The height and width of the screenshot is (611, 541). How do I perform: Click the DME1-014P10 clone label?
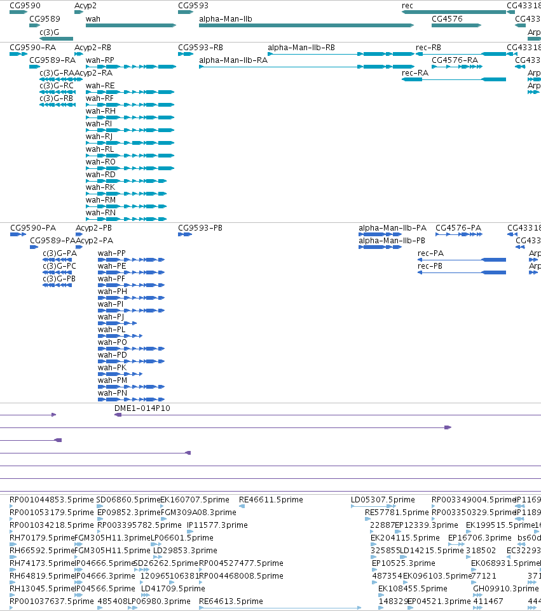(142, 408)
